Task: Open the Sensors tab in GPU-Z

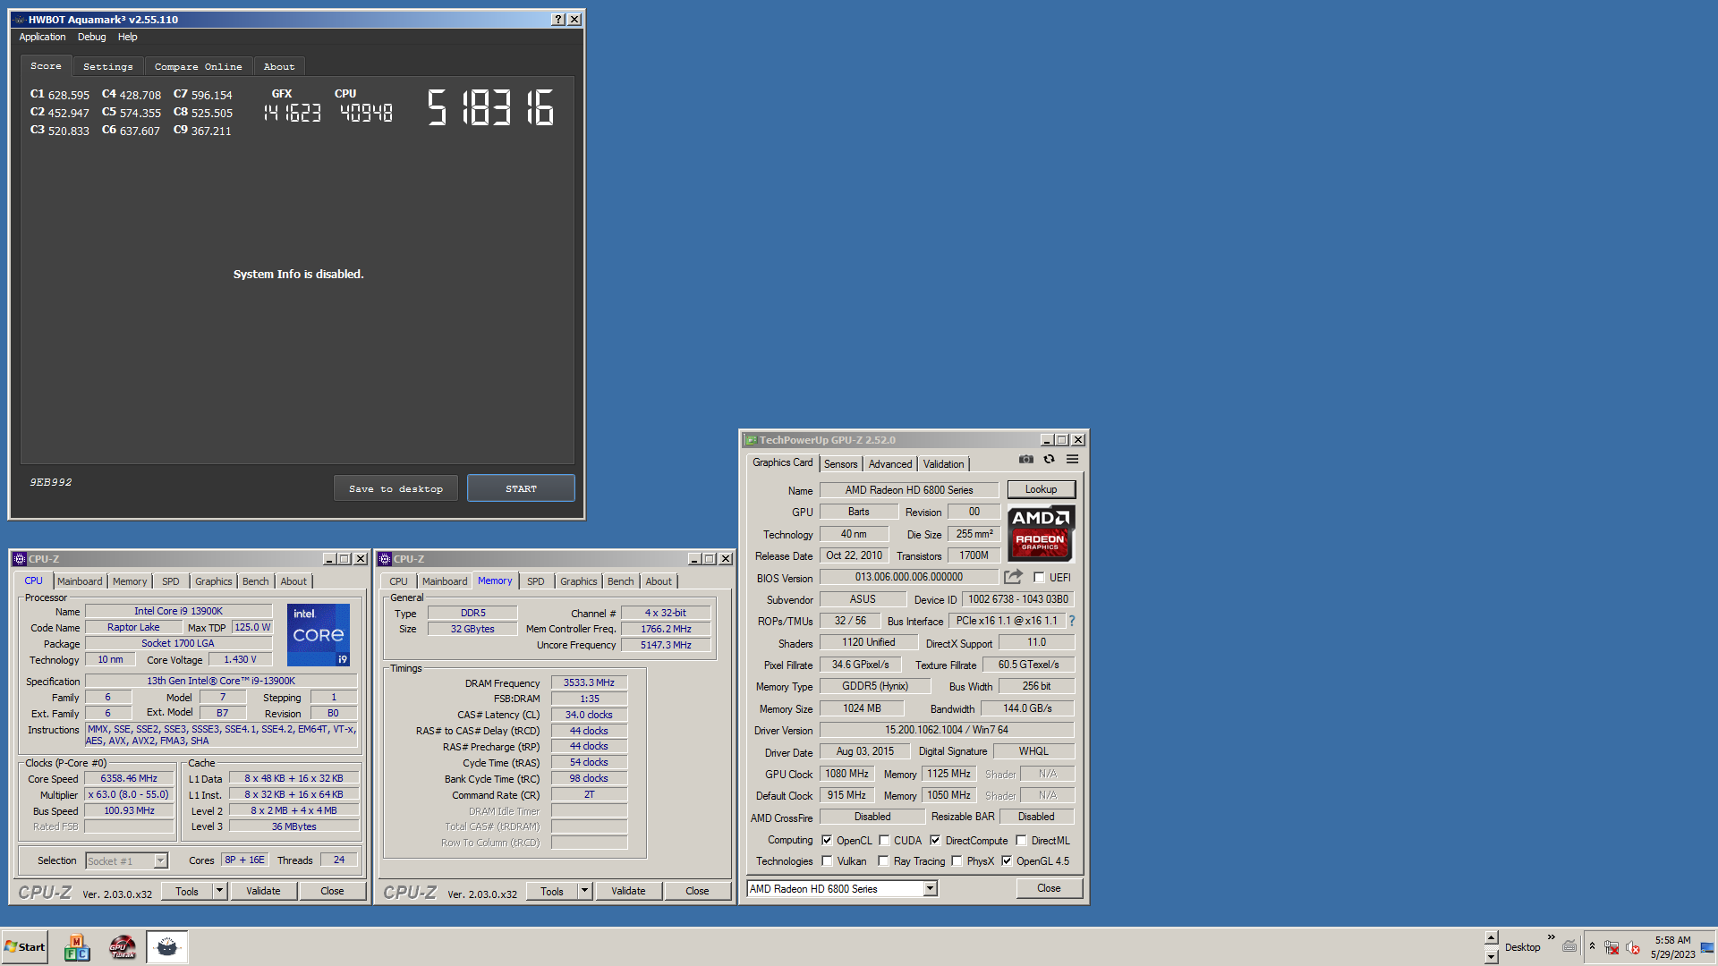Action: pyautogui.click(x=840, y=464)
